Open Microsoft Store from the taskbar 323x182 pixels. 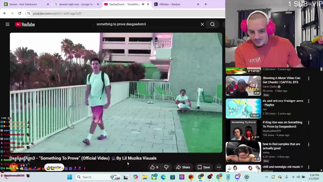(x=173, y=177)
